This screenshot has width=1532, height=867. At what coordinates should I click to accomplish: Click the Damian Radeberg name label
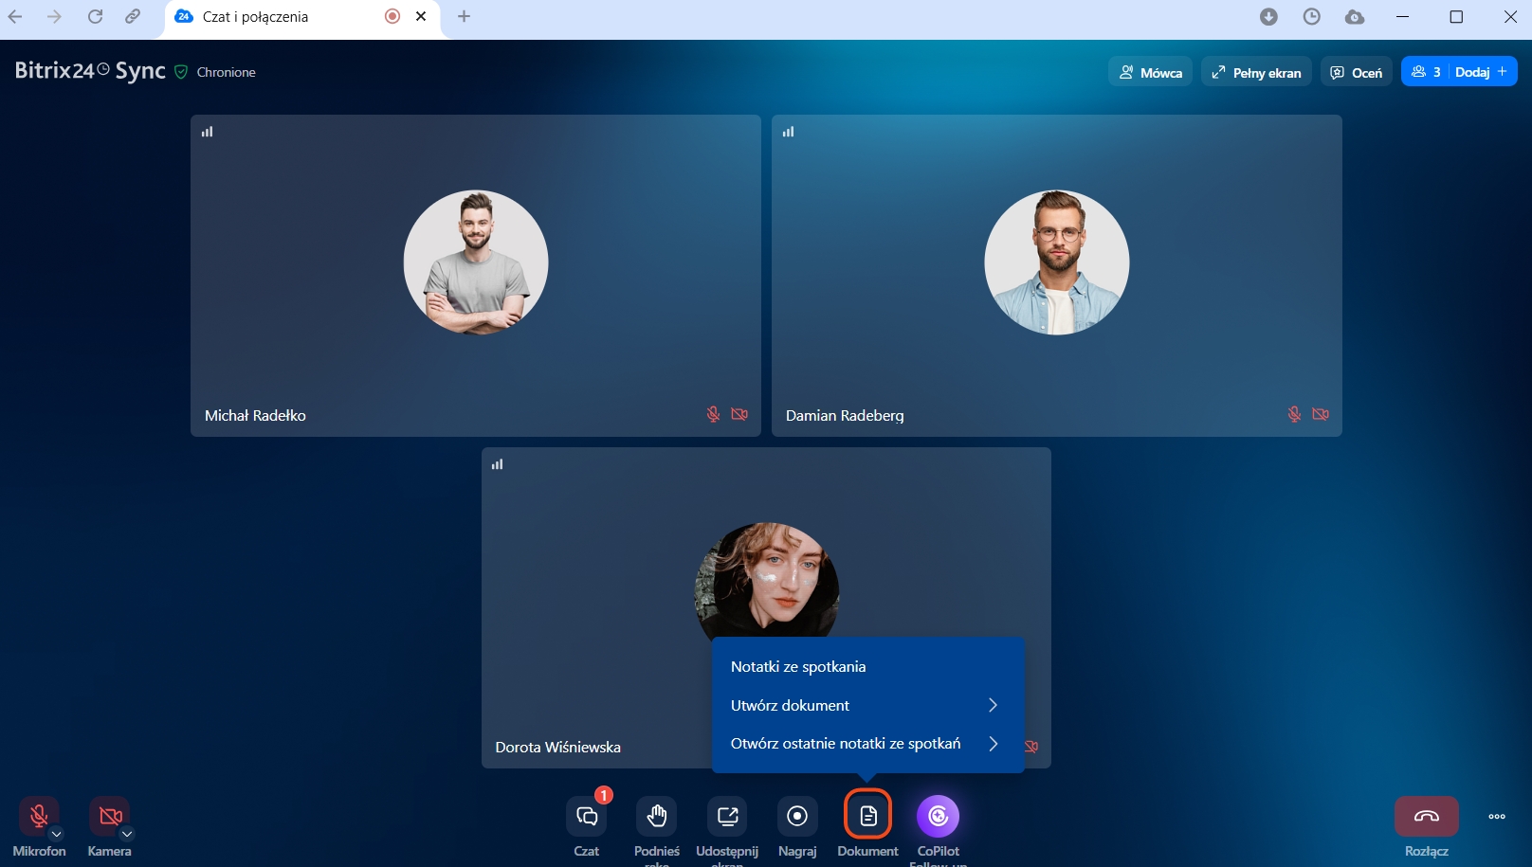(x=845, y=415)
